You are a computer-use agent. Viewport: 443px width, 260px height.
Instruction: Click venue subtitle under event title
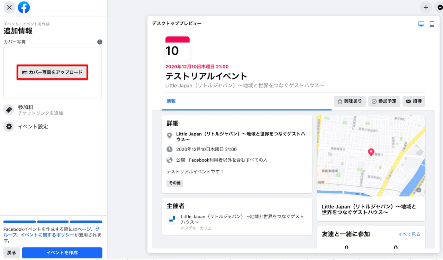(245, 86)
